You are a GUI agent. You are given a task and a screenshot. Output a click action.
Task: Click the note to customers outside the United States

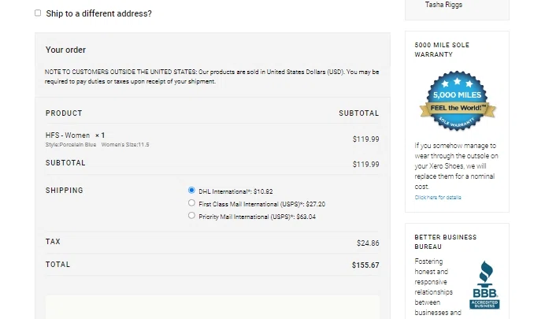(x=212, y=76)
